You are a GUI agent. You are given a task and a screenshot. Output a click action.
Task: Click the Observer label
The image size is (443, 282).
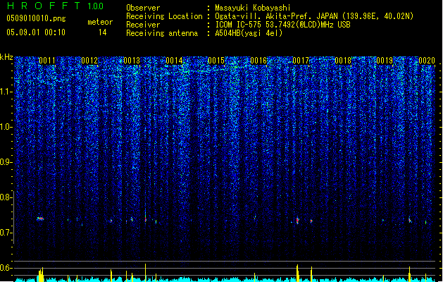point(143,8)
